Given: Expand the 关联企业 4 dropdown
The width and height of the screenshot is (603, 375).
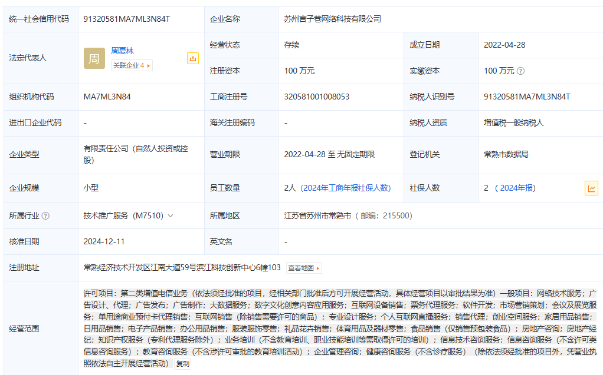Looking at the screenshot, I should 149,65.
